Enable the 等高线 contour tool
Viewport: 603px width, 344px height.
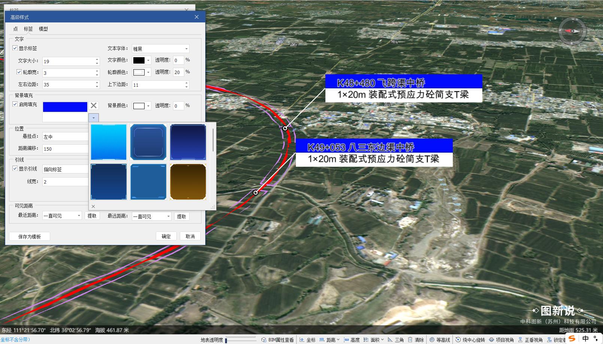coord(440,340)
